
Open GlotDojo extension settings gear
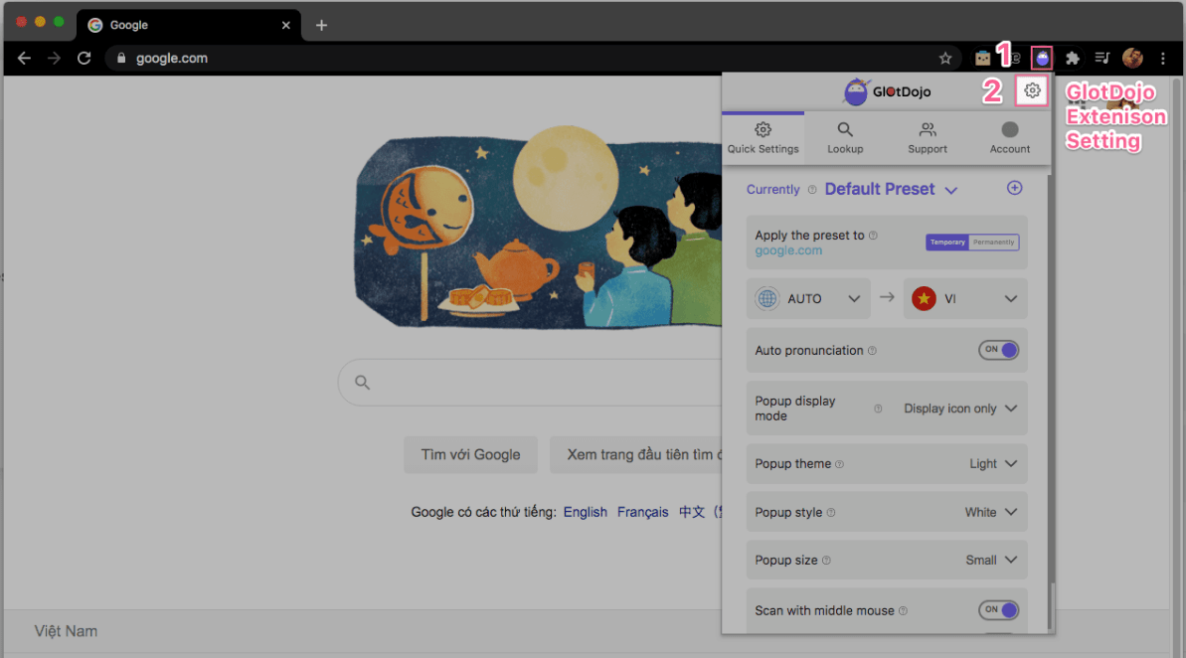(1032, 90)
